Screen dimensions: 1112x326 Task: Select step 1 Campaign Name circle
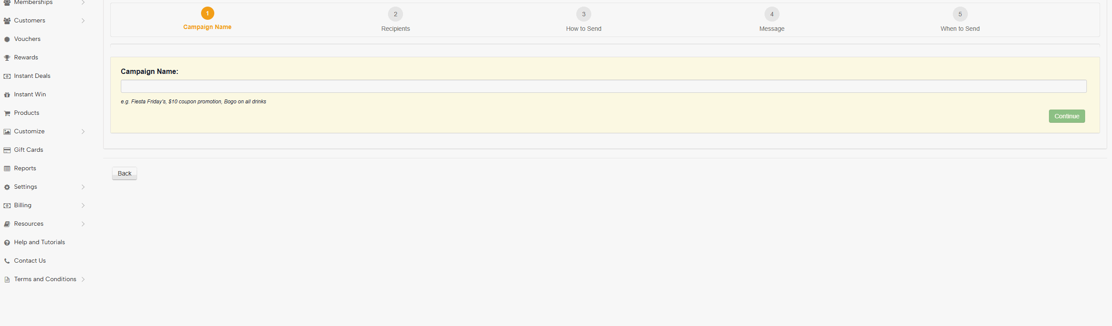click(x=208, y=13)
